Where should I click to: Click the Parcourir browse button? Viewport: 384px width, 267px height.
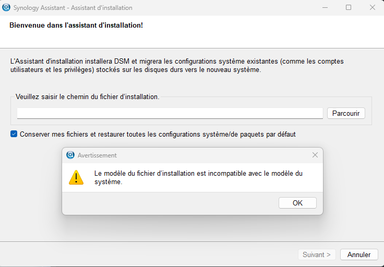point(346,113)
